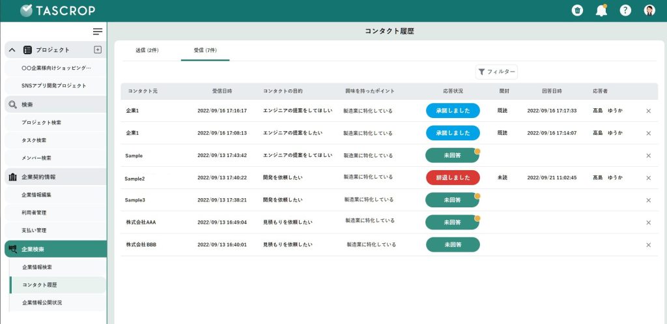Click the TASCROP logo

(57, 10)
